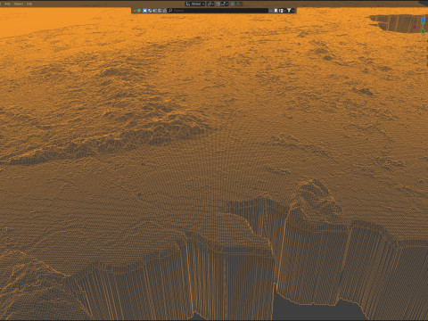428x321 pixels.
Task: Open the GIS menu in the viewport header
Action: (x=29, y=4)
